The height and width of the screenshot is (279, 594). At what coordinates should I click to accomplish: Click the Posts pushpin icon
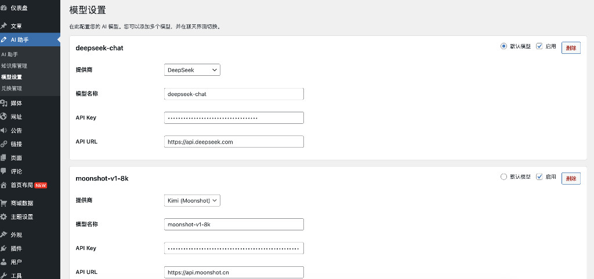coord(4,26)
